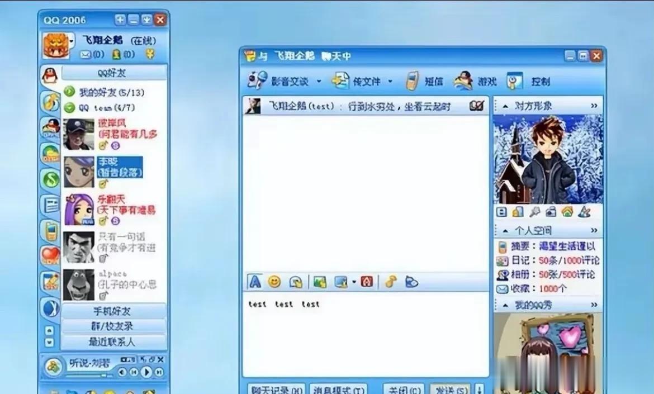Click the red A icon in chat toolbar
654x394 pixels.
click(x=366, y=282)
